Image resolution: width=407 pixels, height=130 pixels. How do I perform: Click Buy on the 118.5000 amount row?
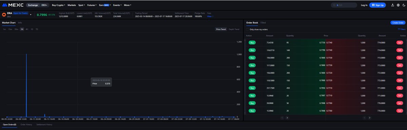[x=252, y=81]
